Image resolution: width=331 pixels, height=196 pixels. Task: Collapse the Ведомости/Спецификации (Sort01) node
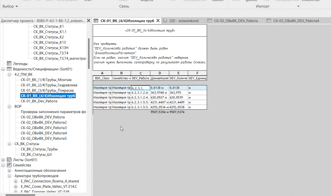click(3, 69)
